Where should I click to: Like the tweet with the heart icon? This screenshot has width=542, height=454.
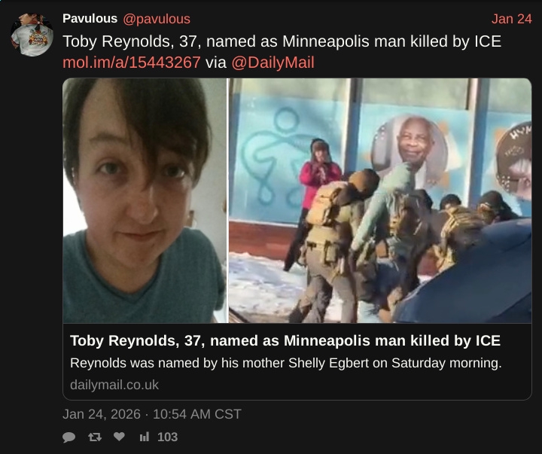click(119, 437)
